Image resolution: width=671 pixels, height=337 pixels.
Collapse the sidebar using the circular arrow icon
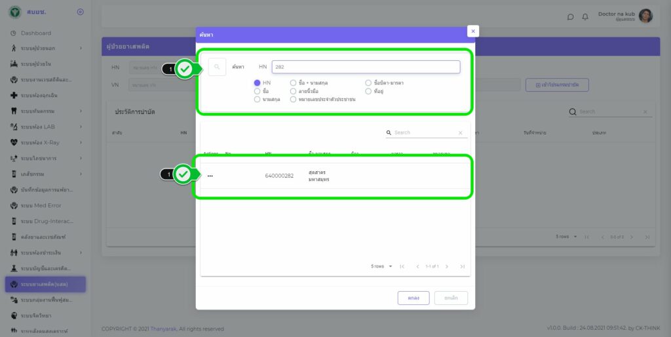point(80,12)
